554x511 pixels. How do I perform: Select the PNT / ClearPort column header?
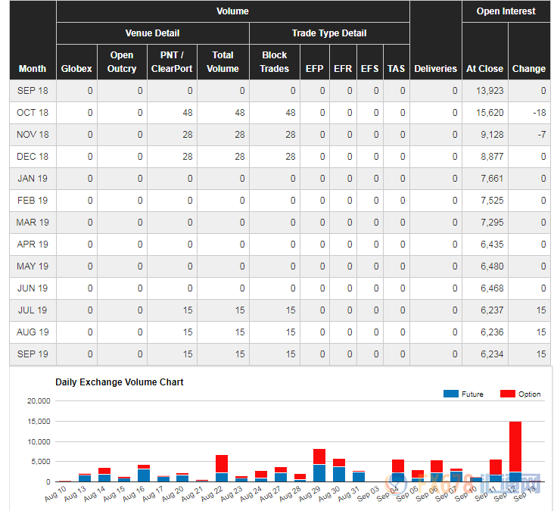click(x=172, y=62)
